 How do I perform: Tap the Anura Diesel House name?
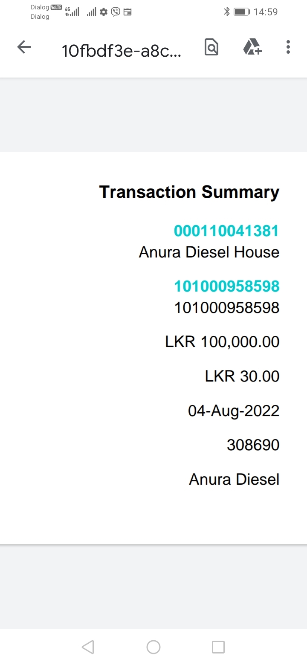point(209,252)
